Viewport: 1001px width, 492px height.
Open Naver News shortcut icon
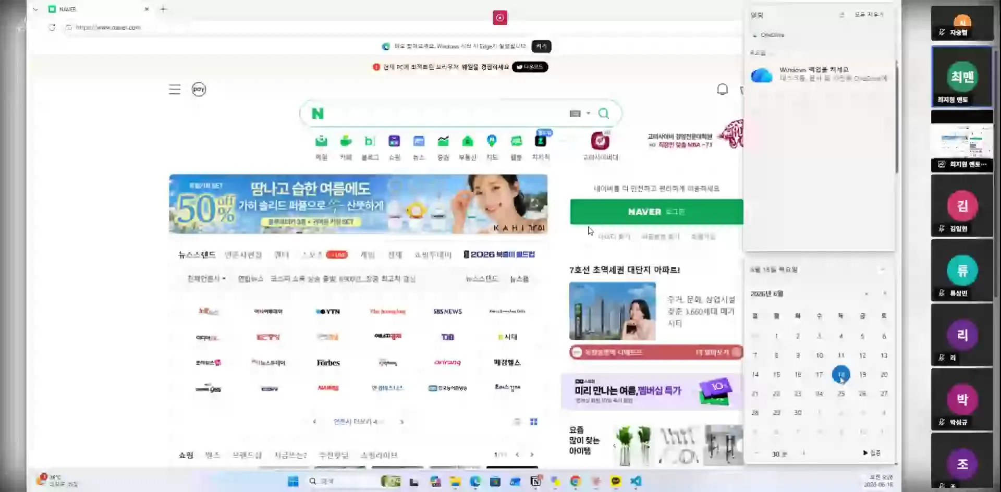(419, 141)
